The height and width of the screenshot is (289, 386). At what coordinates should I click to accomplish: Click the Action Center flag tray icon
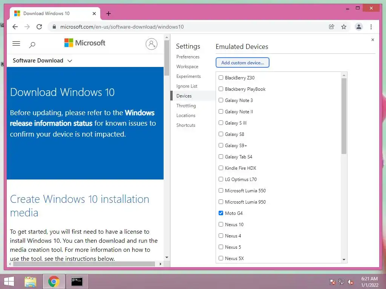[x=332, y=282]
